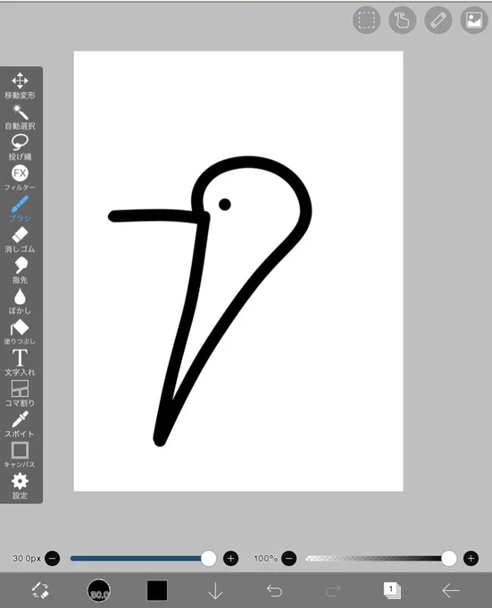
Task: Select the Eraser (消しゴム) tool
Action: pyautogui.click(x=20, y=240)
